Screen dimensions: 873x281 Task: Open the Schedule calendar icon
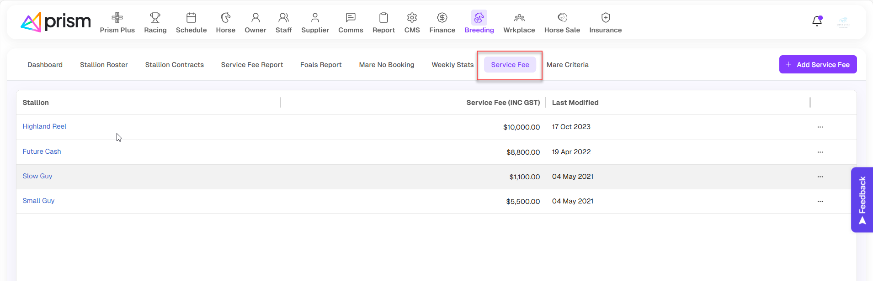click(x=191, y=18)
